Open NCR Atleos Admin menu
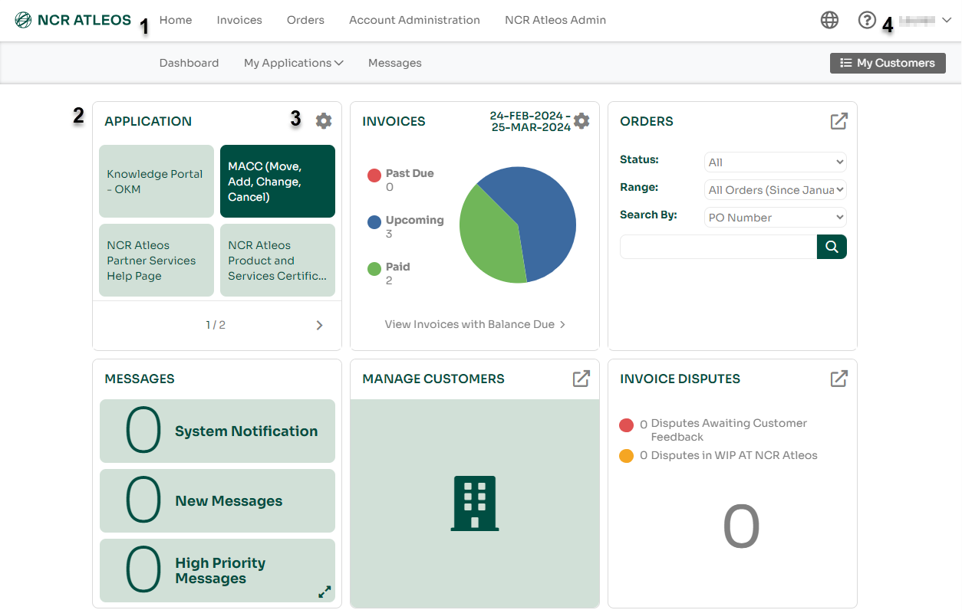Viewport: 962px width, 610px height. coord(555,20)
